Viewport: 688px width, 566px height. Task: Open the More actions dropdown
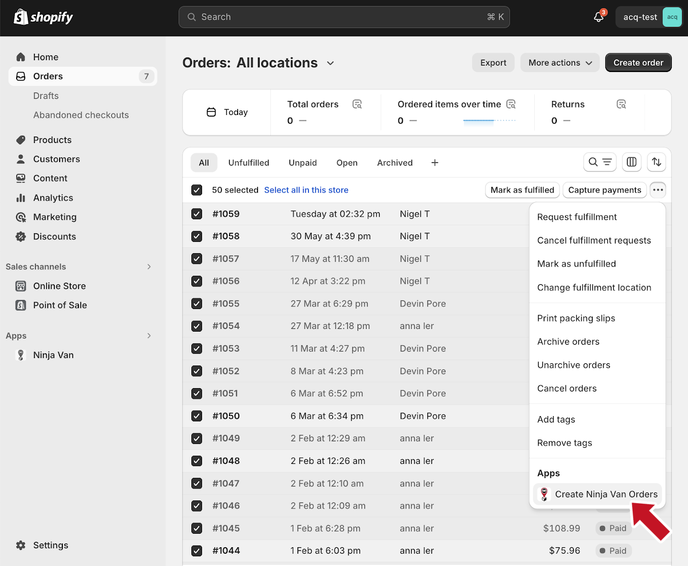tap(560, 63)
